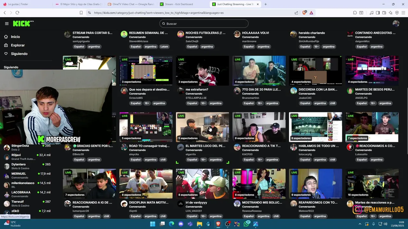Go back with the browser back arrow
Viewport: 408px width, 229px height.
(x=4, y=13)
